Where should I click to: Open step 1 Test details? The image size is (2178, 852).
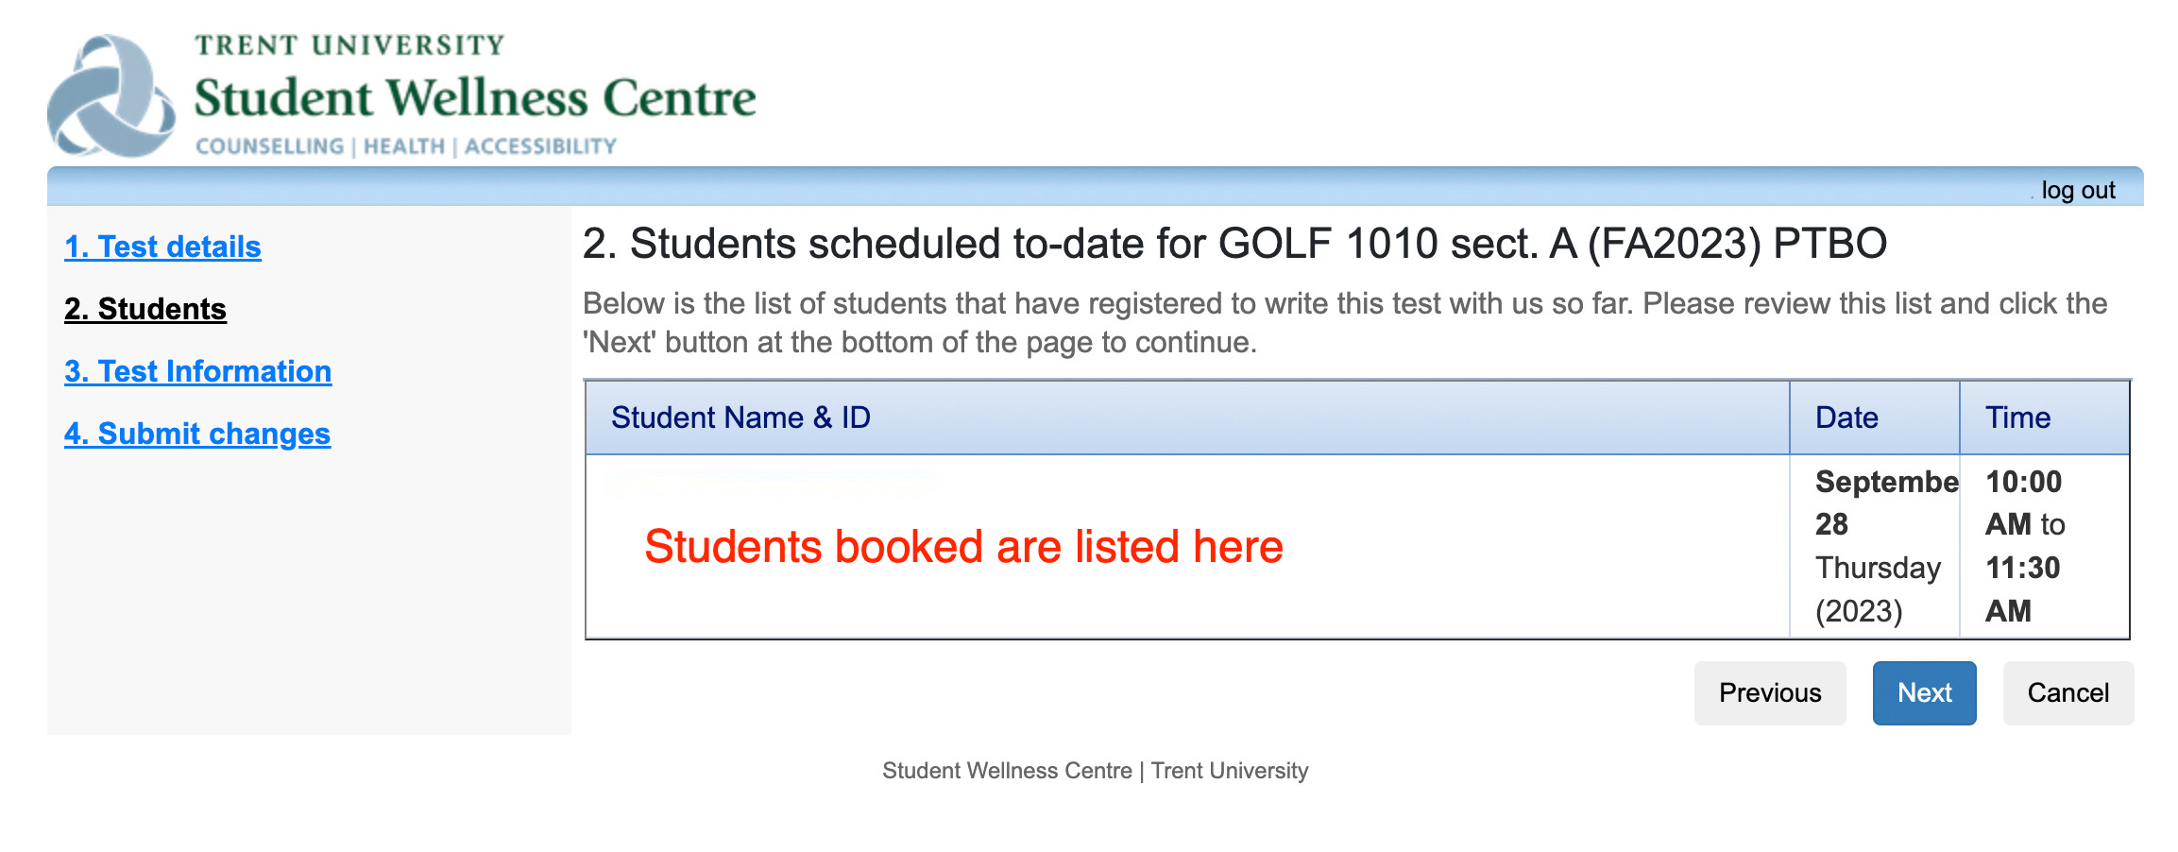pyautogui.click(x=162, y=247)
